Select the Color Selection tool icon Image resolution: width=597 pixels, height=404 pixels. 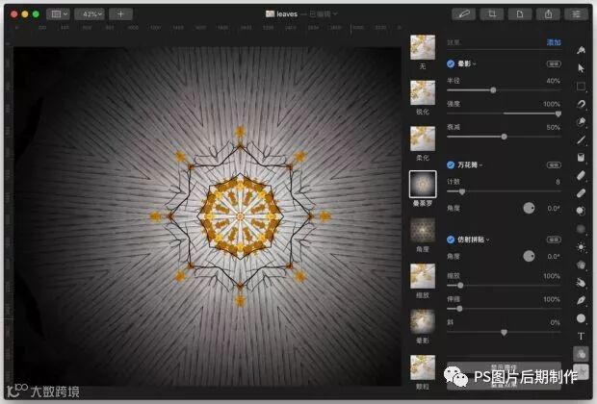pyautogui.click(x=581, y=122)
